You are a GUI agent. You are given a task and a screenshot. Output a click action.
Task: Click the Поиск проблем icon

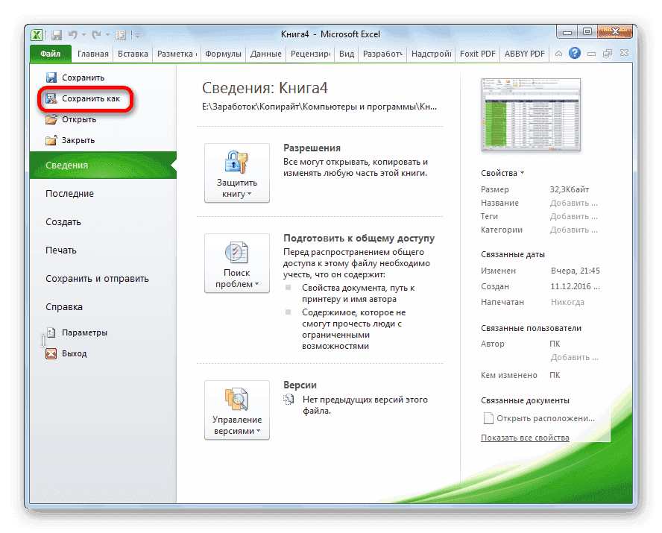tap(236, 253)
